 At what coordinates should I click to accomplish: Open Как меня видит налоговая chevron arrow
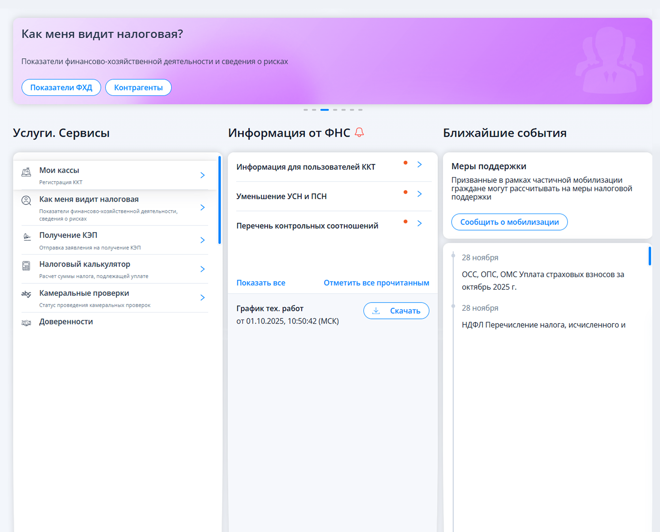(x=203, y=208)
